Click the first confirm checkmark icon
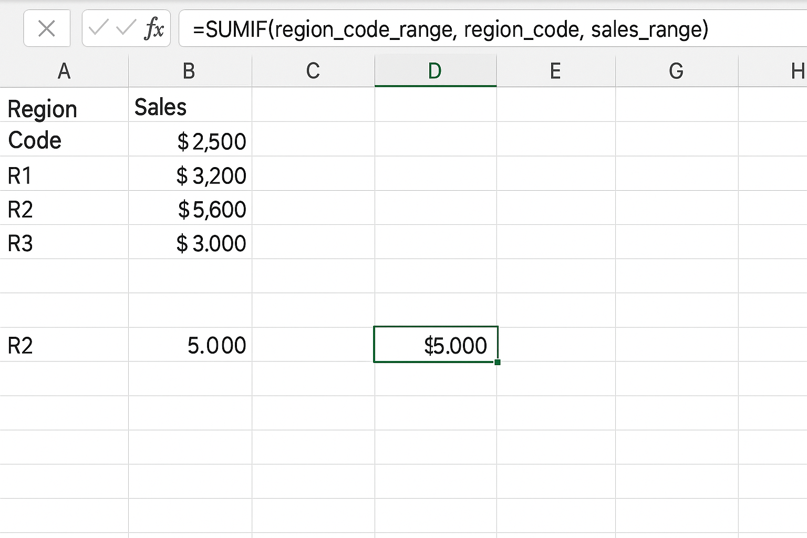 98,27
